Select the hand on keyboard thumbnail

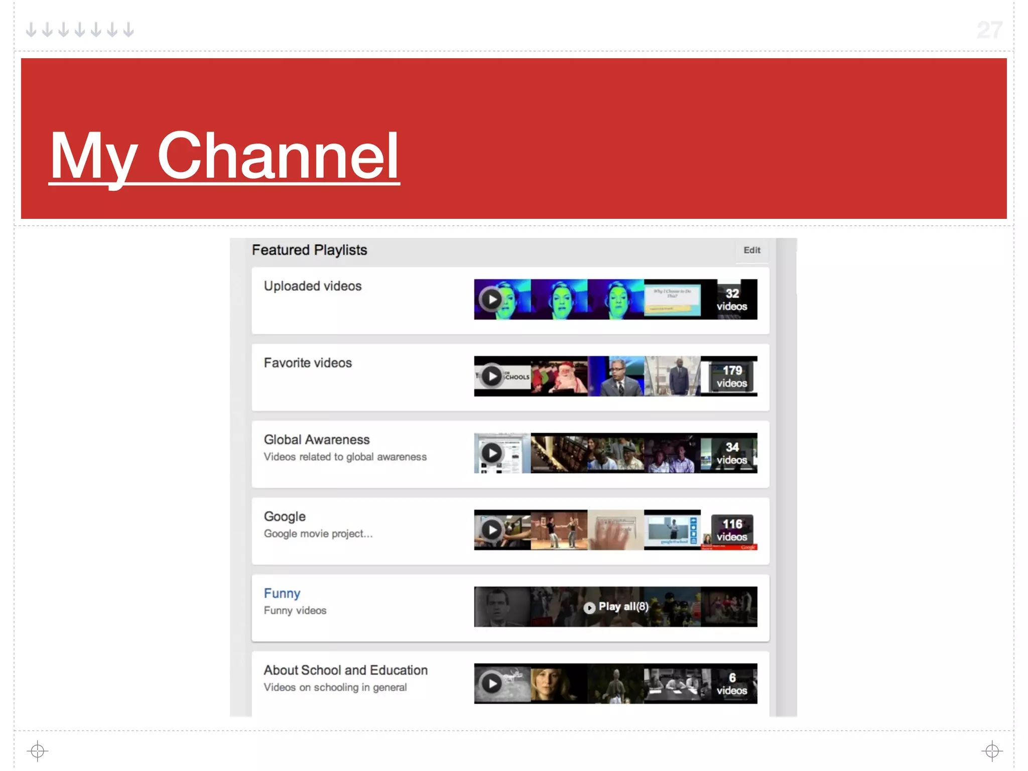(x=616, y=530)
